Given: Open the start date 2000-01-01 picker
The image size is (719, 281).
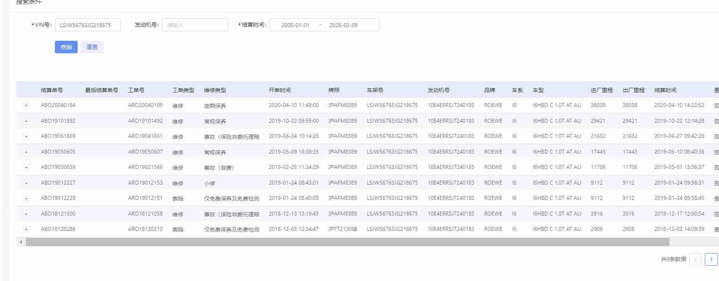Looking at the screenshot, I should click(x=295, y=25).
